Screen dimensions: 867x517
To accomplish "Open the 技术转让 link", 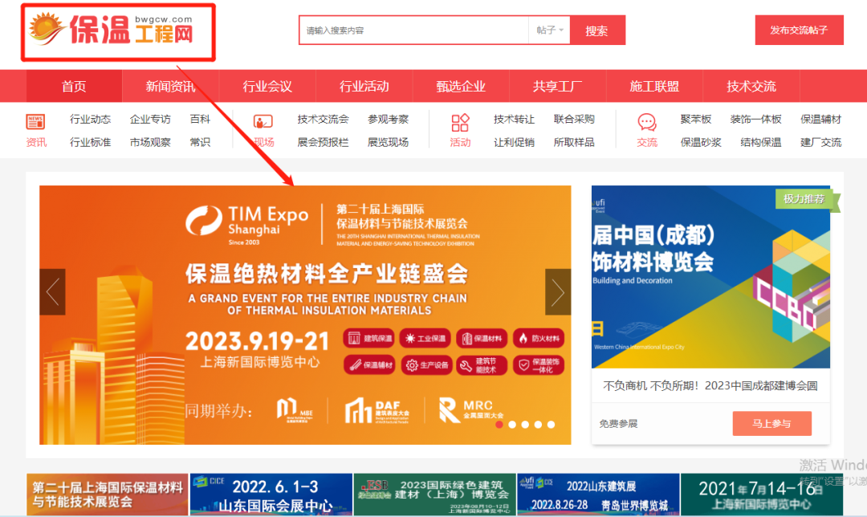I will click(515, 119).
